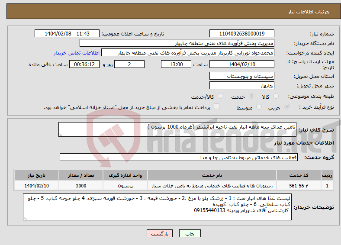Viewport: 341px width, 245px height.
Task: Click the resize handle of buyer notes box
Action: 25,218
